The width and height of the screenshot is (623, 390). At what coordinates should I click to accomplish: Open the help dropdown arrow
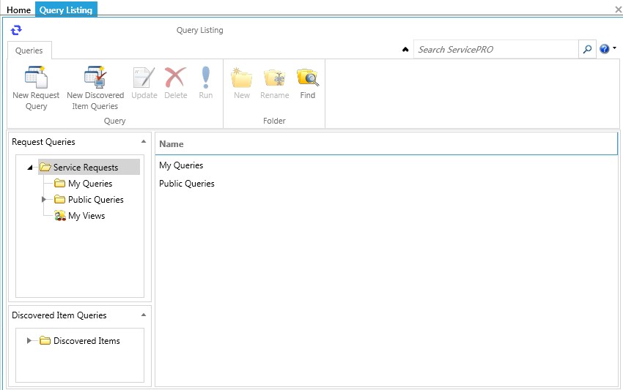pyautogui.click(x=614, y=48)
